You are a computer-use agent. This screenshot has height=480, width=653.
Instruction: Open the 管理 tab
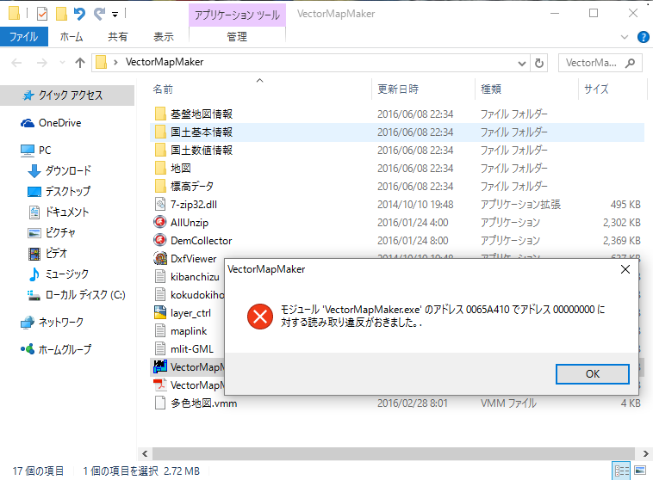tap(237, 37)
